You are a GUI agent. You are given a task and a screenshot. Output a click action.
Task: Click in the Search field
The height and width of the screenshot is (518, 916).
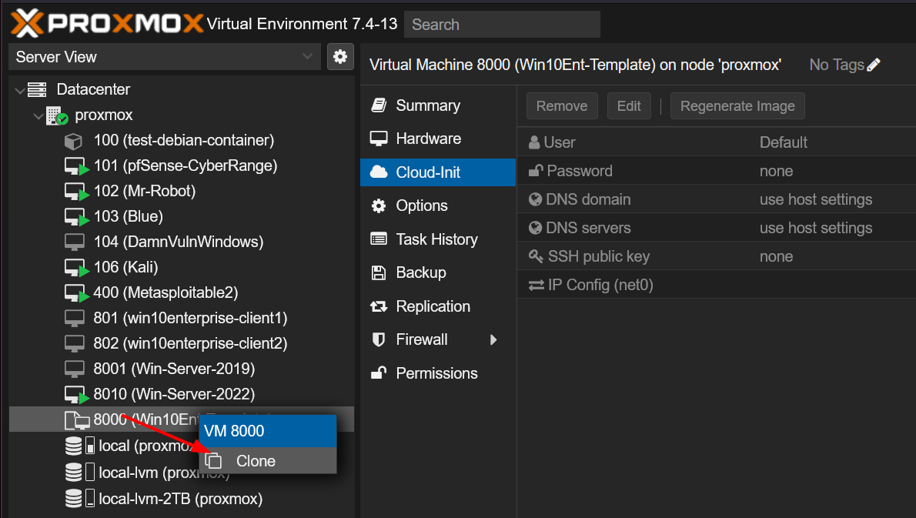tap(502, 25)
